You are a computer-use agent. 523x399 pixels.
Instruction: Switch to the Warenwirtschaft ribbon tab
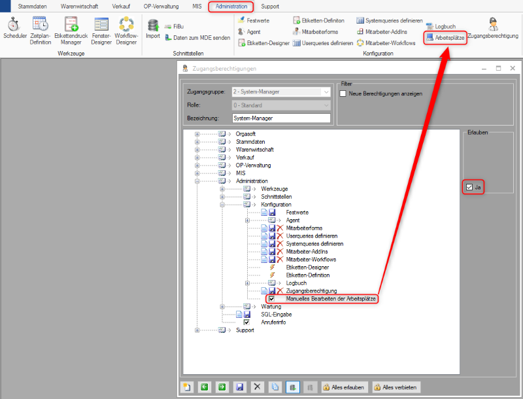click(79, 6)
